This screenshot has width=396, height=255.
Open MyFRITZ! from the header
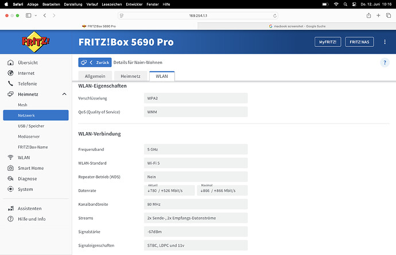point(328,42)
